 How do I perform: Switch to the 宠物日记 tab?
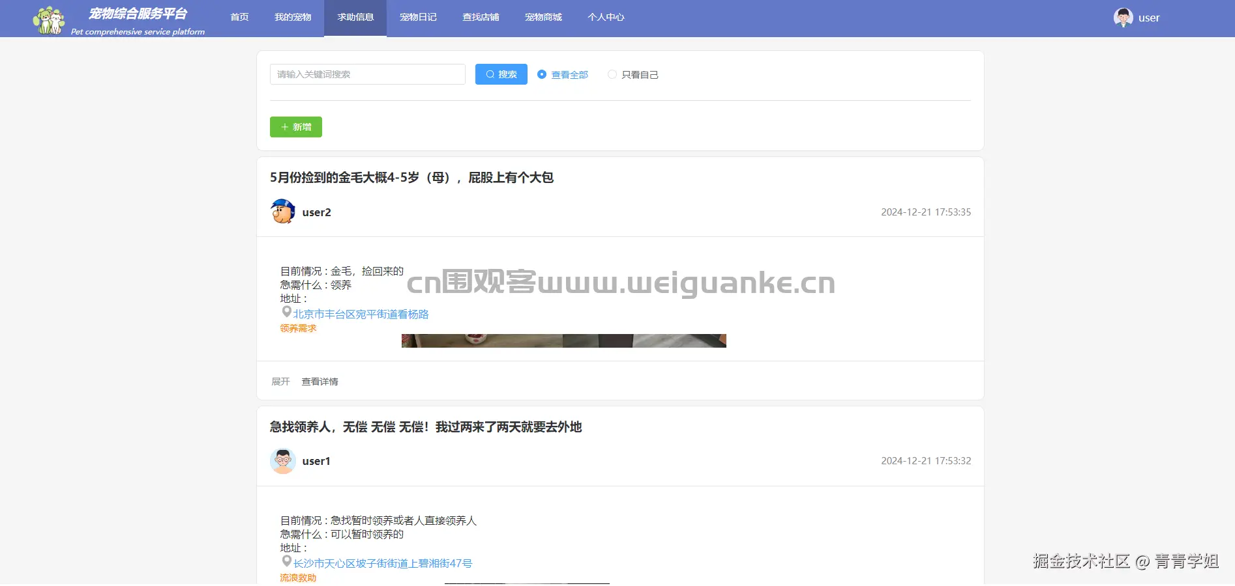click(417, 17)
